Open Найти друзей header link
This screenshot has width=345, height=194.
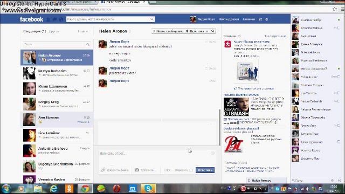(x=229, y=19)
